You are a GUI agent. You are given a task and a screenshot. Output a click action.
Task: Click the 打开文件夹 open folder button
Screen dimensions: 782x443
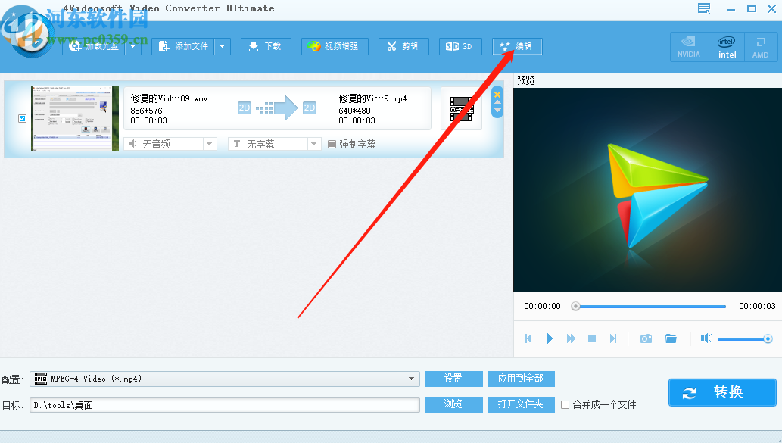click(x=521, y=404)
